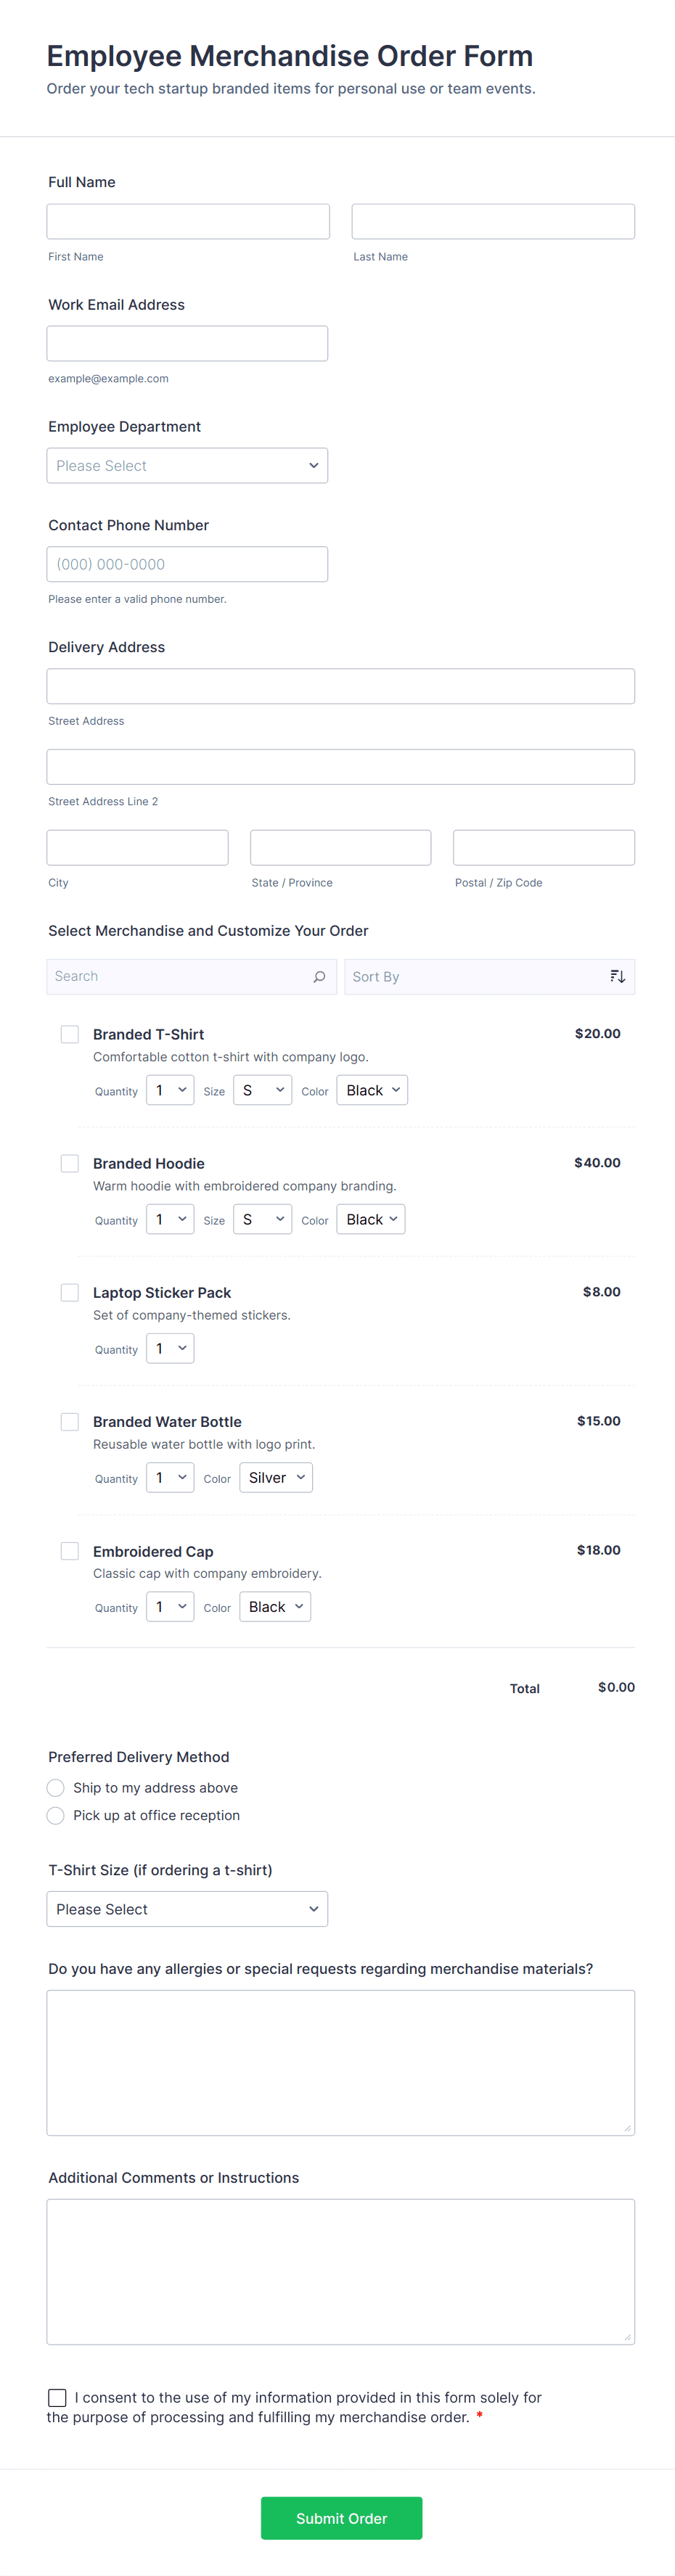The width and height of the screenshot is (675, 2576).
Task: Check the Branded T-Shirt checkbox
Action: (x=69, y=1034)
